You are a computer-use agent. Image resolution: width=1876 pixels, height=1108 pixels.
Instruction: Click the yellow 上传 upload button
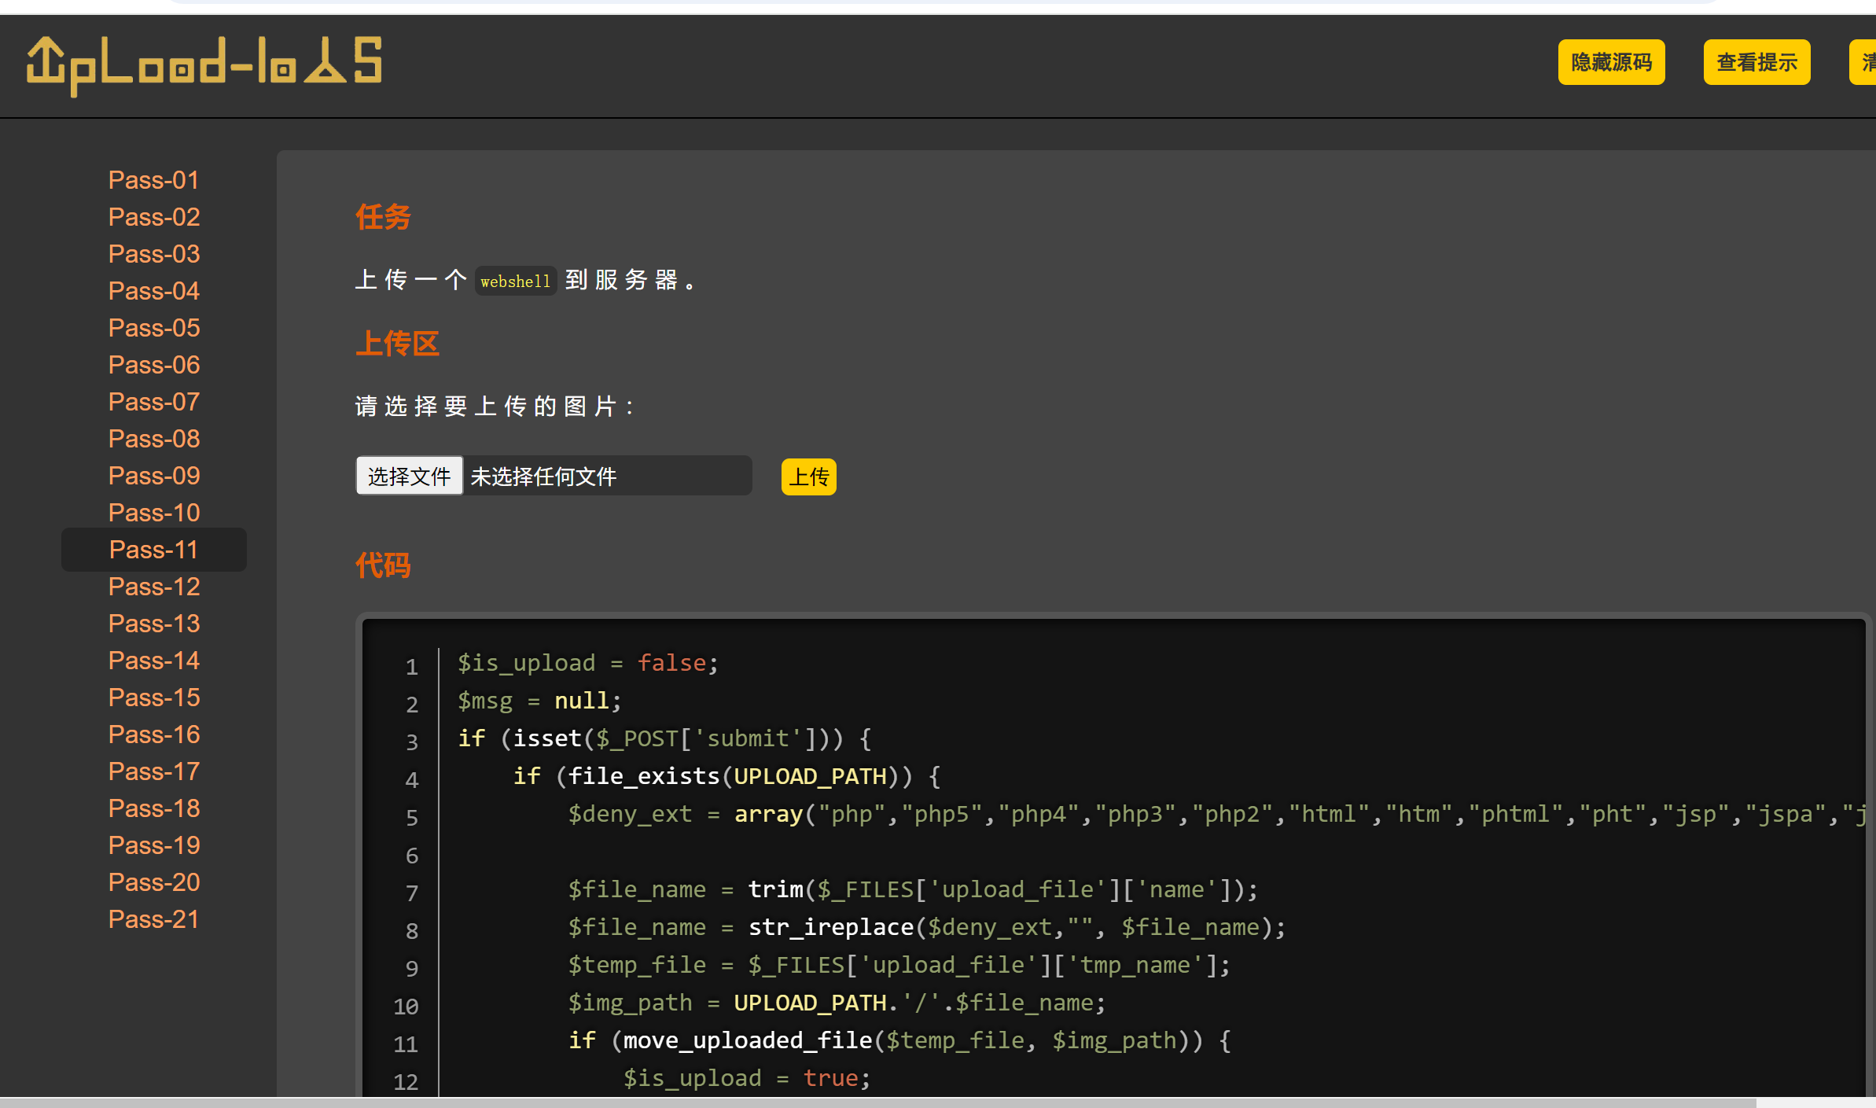[808, 477]
